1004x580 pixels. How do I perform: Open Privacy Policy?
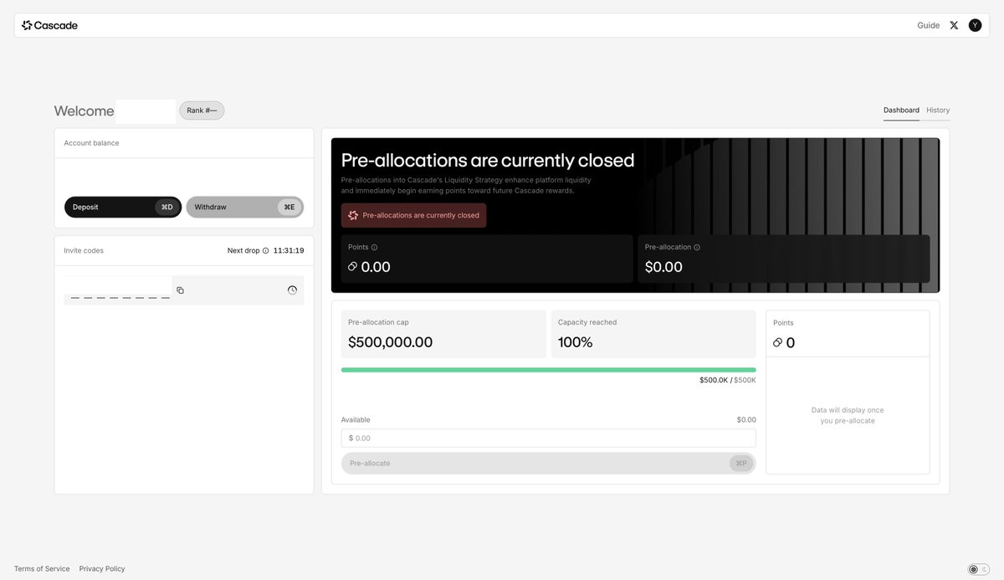click(x=102, y=568)
